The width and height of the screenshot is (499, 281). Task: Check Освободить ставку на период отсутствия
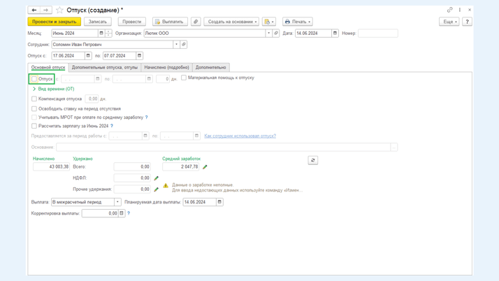pos(34,109)
